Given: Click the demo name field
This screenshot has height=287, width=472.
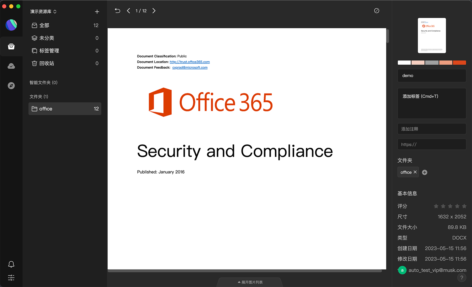Looking at the screenshot, I should coord(432,76).
